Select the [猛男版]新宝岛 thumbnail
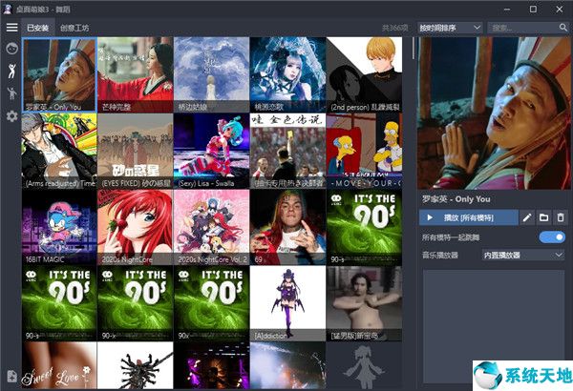 [364, 303]
